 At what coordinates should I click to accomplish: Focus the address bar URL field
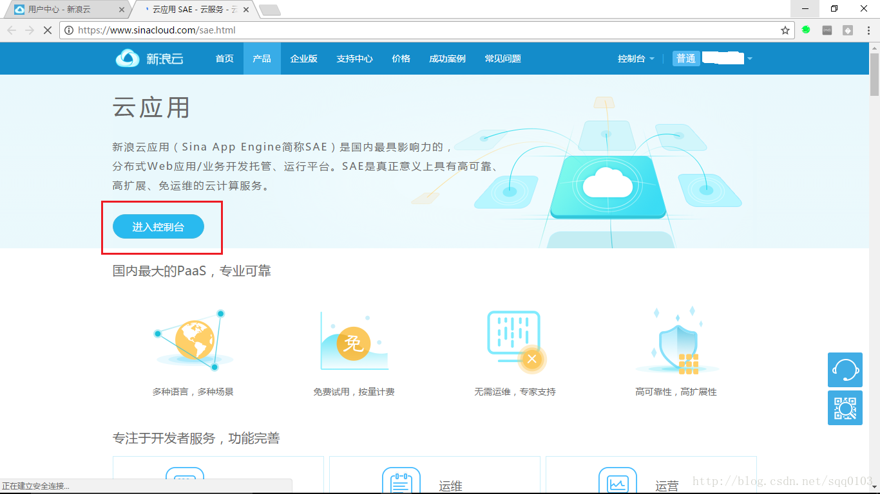click(427, 30)
